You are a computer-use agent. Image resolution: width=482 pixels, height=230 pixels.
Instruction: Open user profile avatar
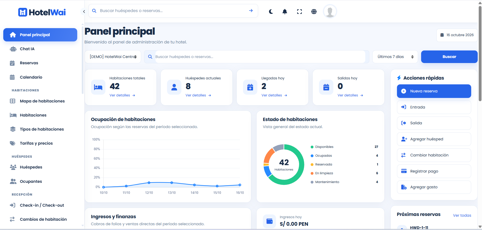click(x=330, y=12)
